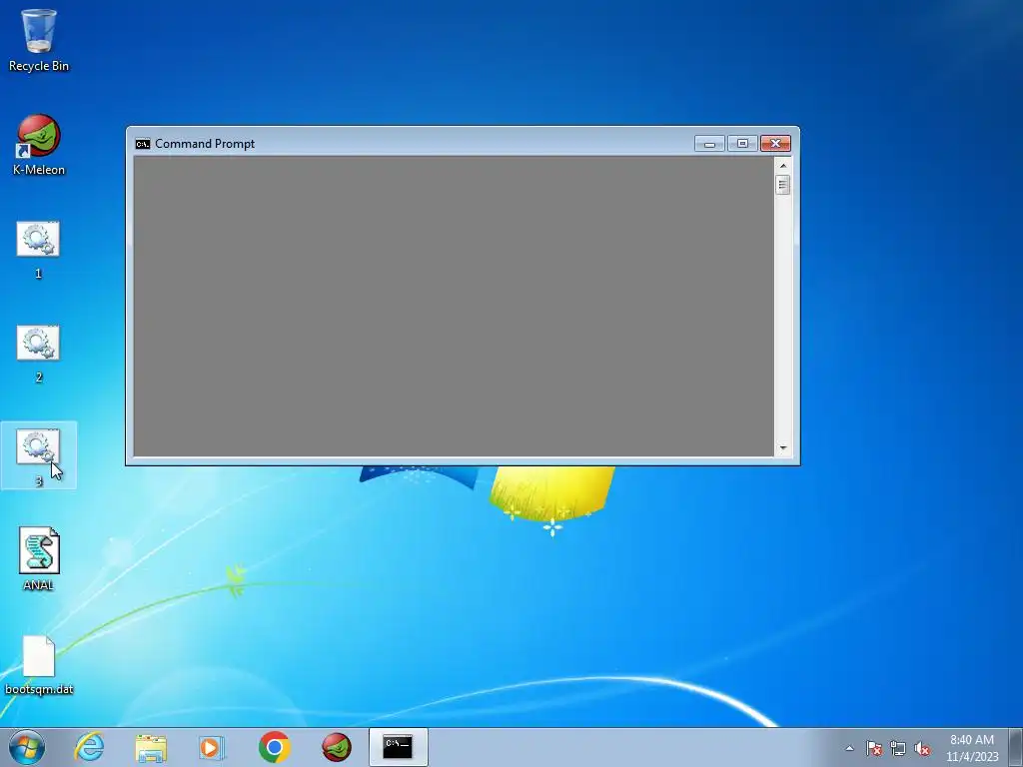This screenshot has height=767, width=1023.
Task: Maximize the Command Prompt window
Action: coord(742,144)
